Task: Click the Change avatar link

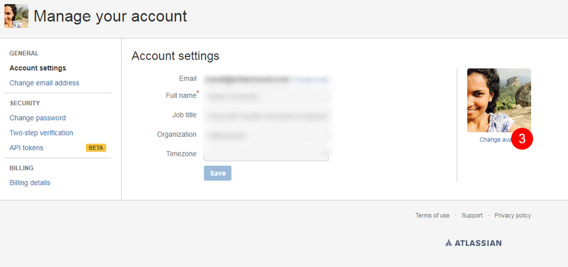Action: click(496, 139)
